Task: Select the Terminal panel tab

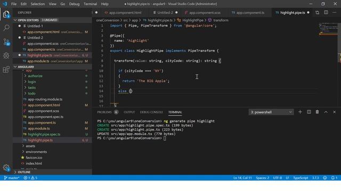Action: click(x=175, y=112)
